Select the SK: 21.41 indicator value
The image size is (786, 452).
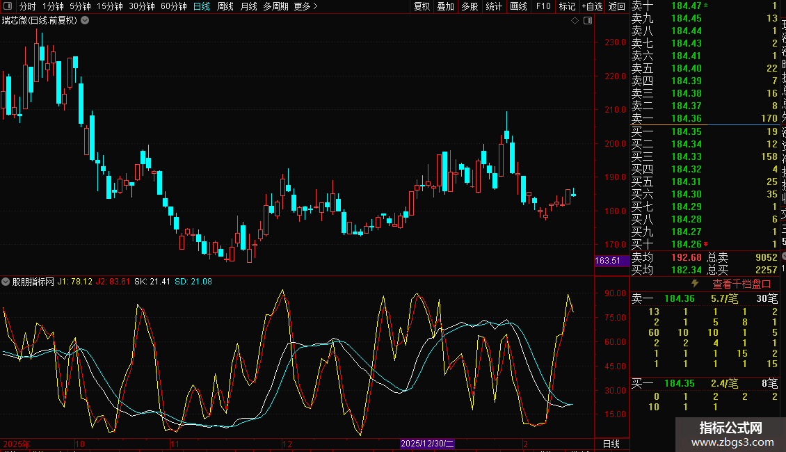click(152, 282)
